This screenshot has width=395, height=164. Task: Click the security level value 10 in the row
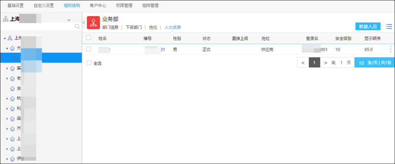coord(338,49)
